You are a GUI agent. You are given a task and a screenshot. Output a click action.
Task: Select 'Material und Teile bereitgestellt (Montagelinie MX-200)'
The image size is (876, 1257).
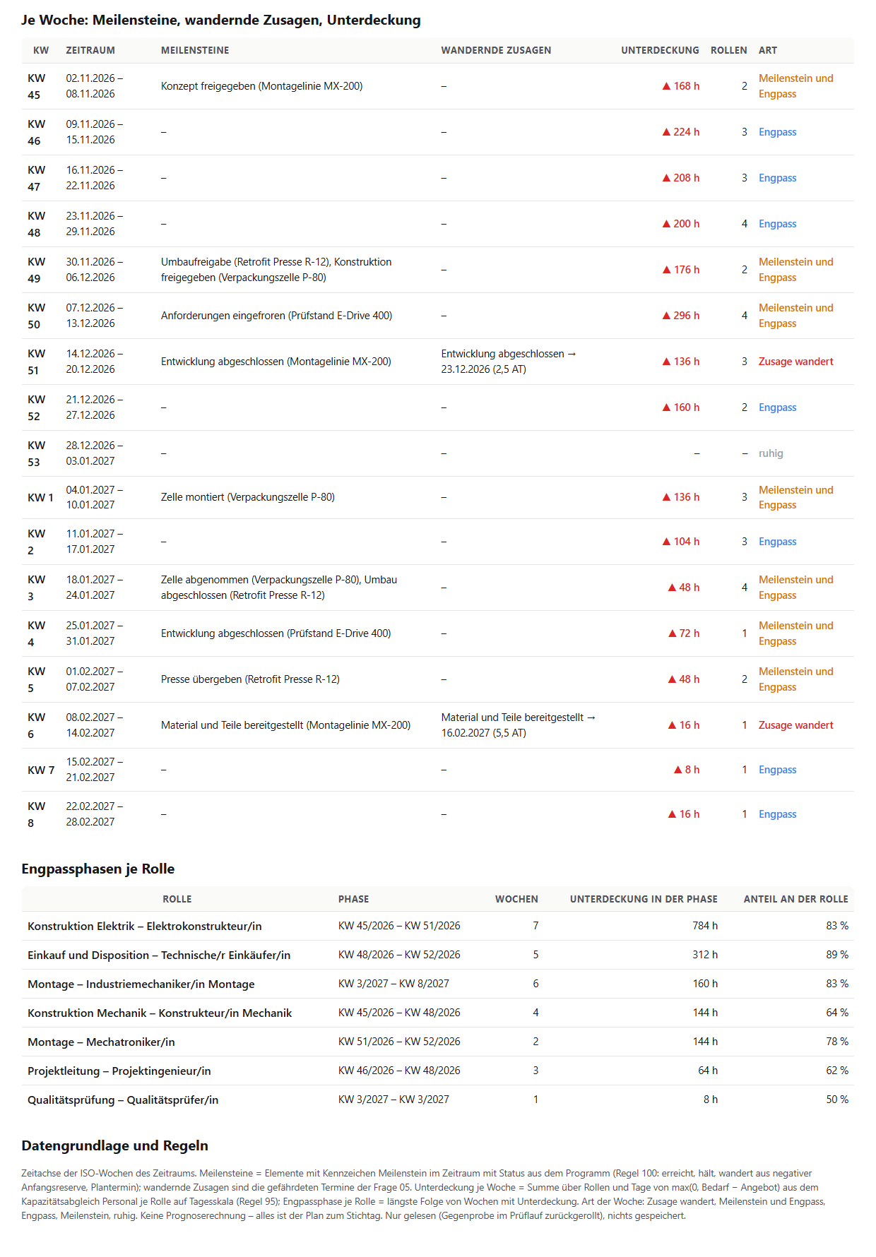tap(285, 725)
